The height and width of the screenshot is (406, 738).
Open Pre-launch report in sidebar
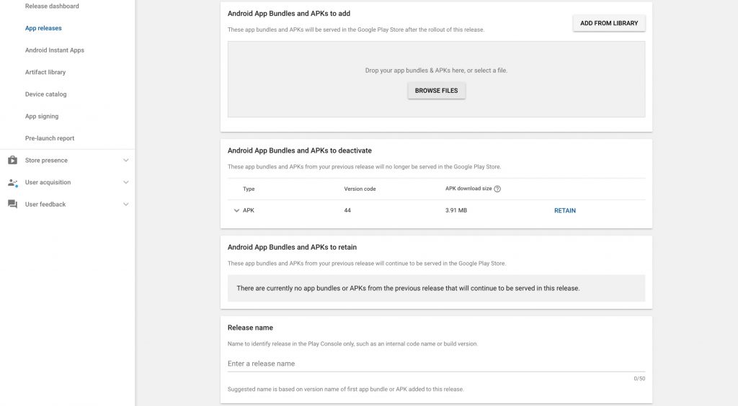point(50,139)
